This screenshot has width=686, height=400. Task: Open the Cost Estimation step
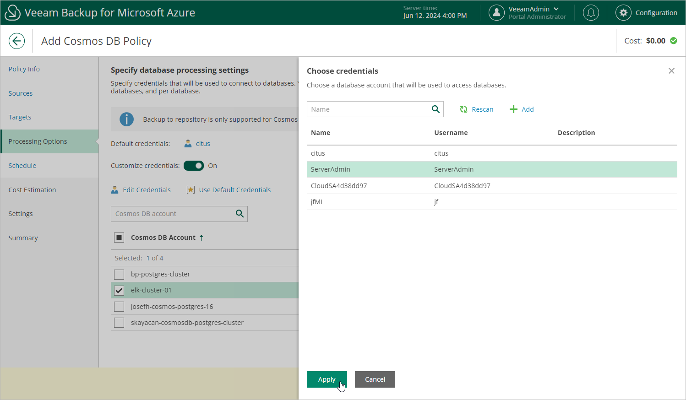coord(32,190)
